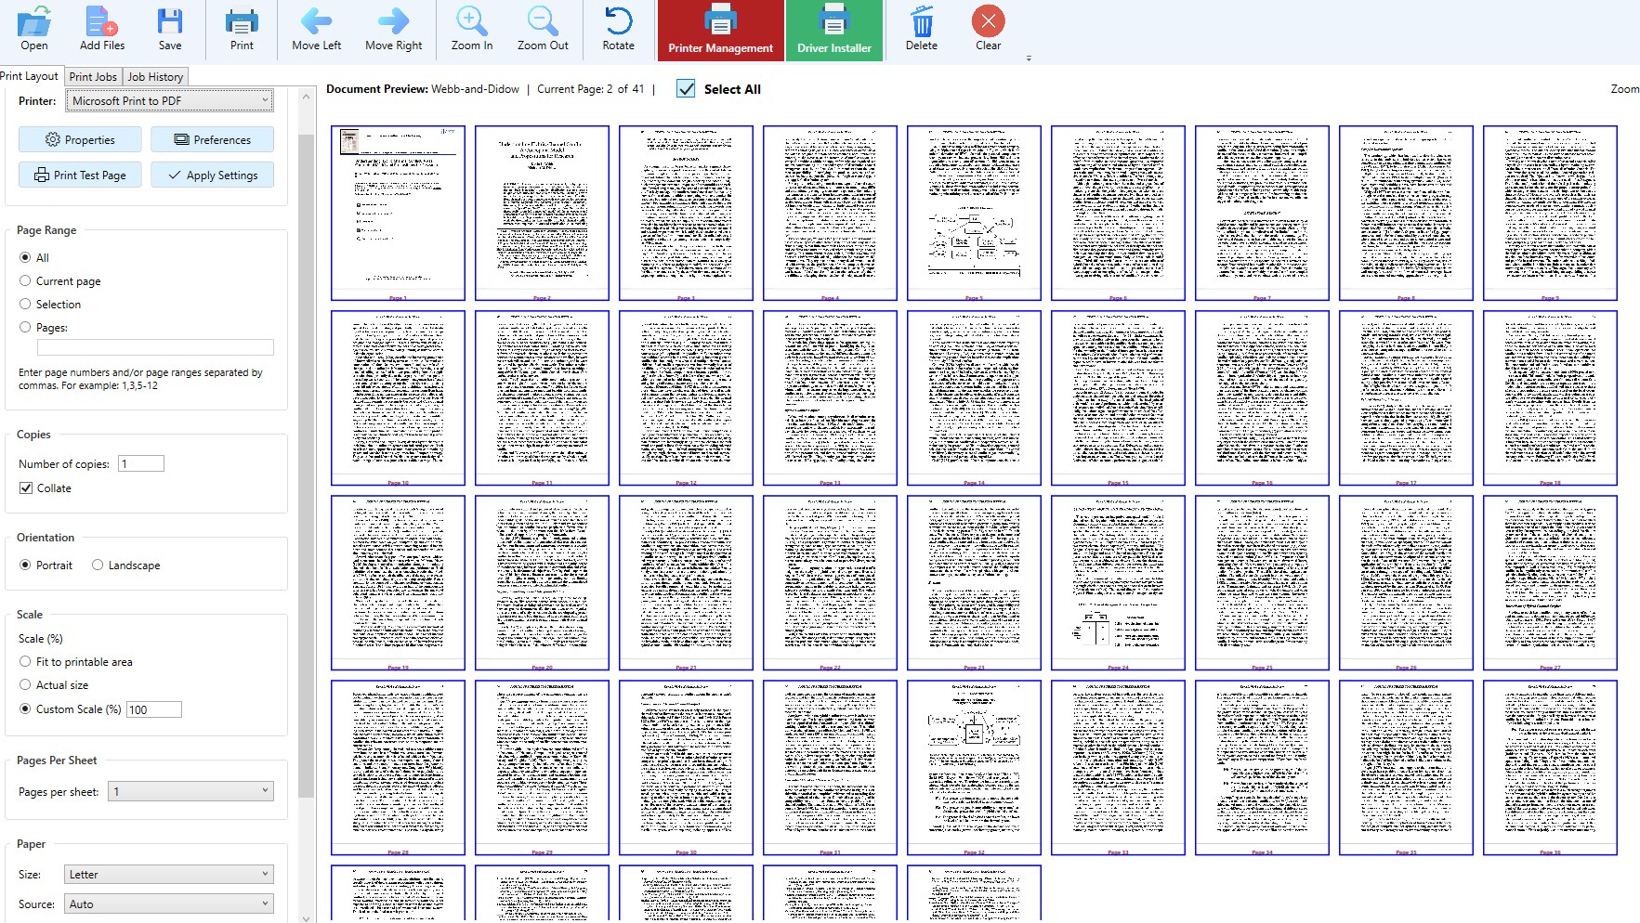Zoom in on the document preview
1640x923 pixels.
(x=471, y=28)
